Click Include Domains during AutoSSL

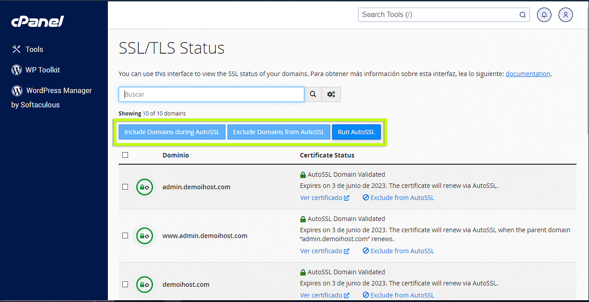pyautogui.click(x=171, y=132)
